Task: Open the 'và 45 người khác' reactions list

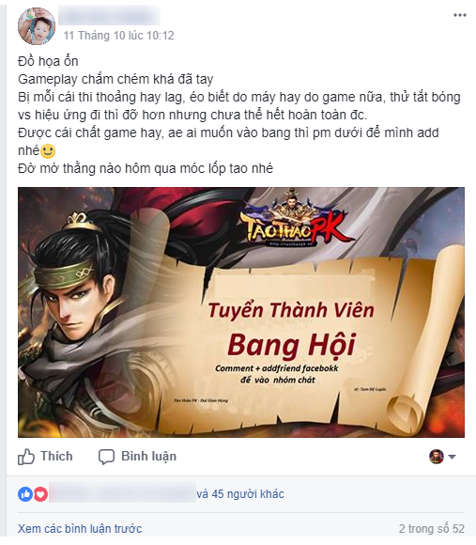Action: (x=240, y=494)
